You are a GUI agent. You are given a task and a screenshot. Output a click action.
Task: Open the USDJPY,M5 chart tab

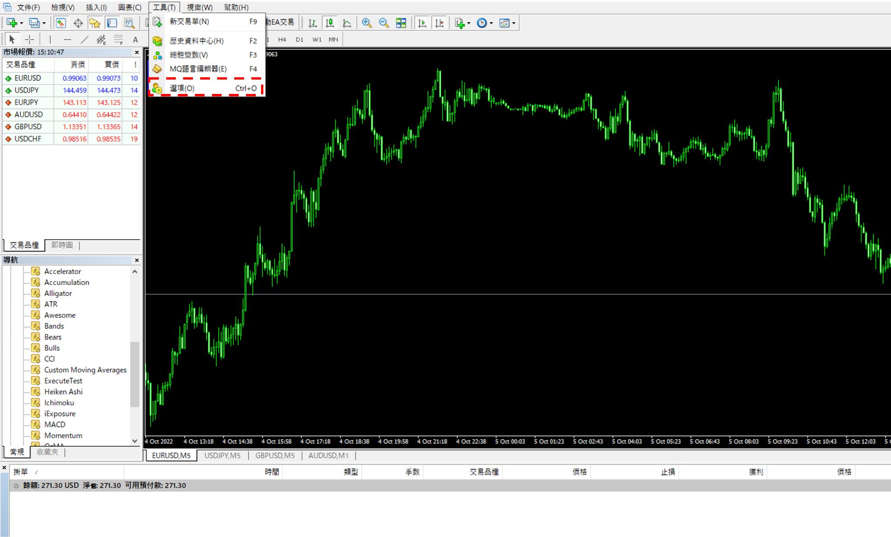(222, 455)
